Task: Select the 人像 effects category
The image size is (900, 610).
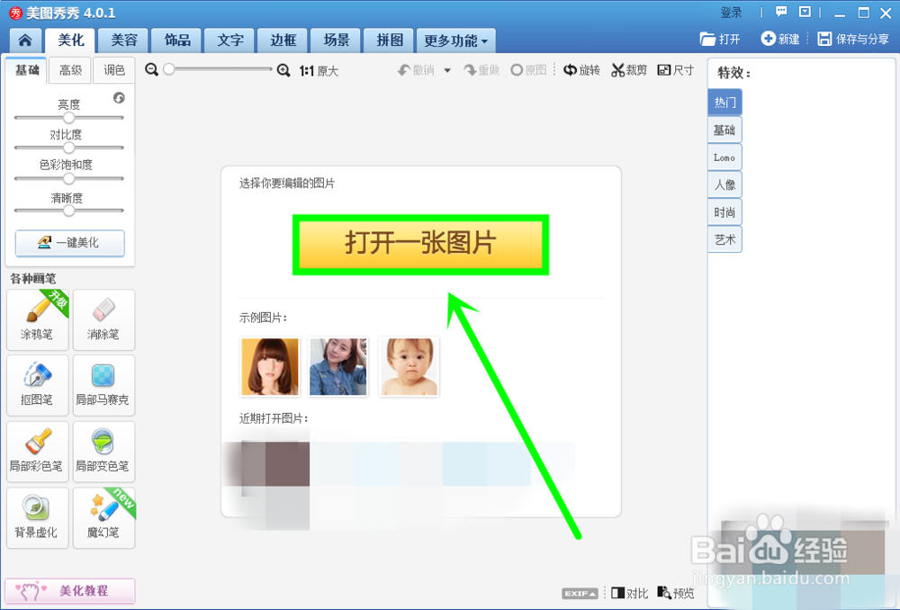Action: coord(724,184)
